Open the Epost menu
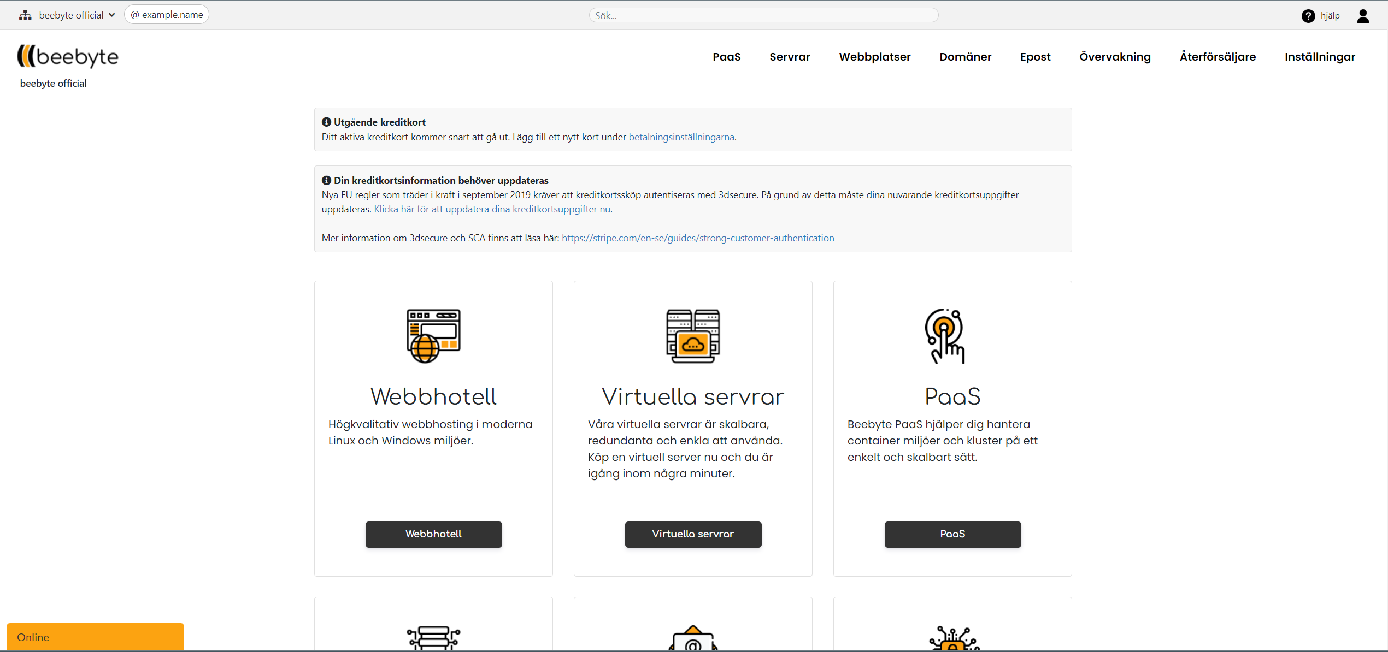The width and height of the screenshot is (1388, 652). click(1035, 57)
